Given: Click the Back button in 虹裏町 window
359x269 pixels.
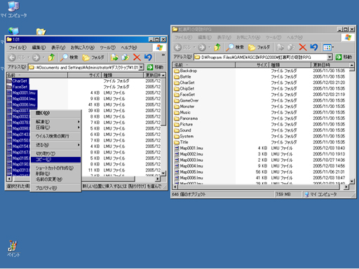Looking at the screenshot, I should (x=182, y=47).
